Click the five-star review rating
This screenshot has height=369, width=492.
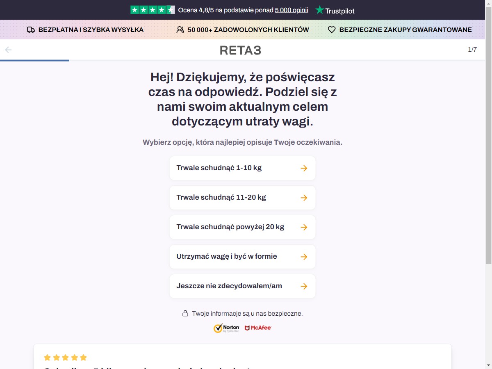pyautogui.click(x=65, y=358)
